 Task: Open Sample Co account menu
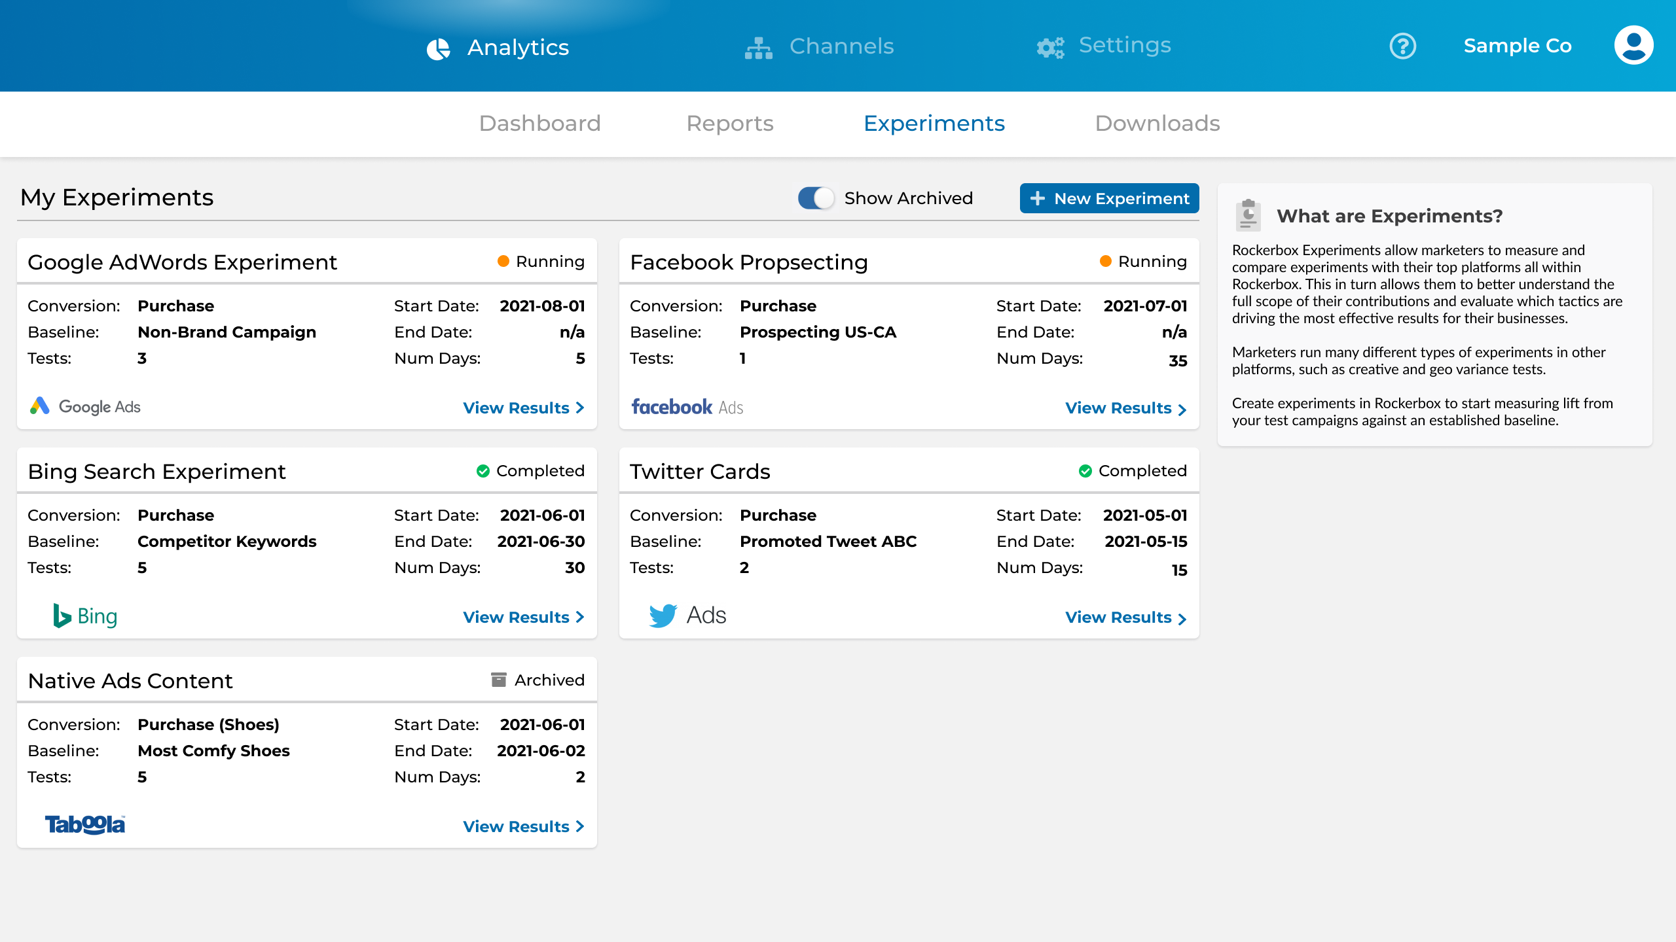coord(1517,46)
